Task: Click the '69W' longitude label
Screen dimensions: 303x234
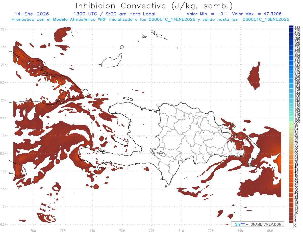Action: pyautogui.click(x=240, y=230)
